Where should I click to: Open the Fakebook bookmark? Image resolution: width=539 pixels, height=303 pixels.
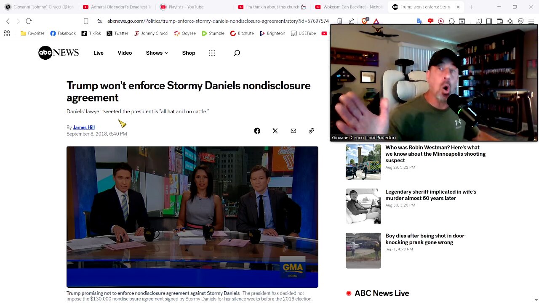click(63, 33)
